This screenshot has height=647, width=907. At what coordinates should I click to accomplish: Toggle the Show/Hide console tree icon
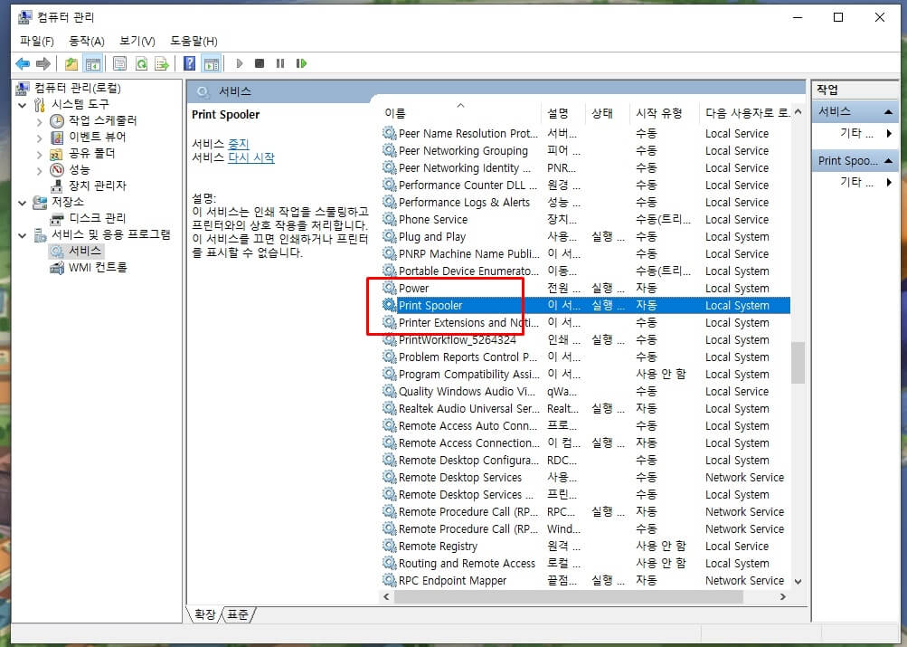coord(92,63)
